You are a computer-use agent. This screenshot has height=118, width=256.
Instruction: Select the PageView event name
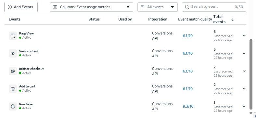pyautogui.click(x=26, y=33)
